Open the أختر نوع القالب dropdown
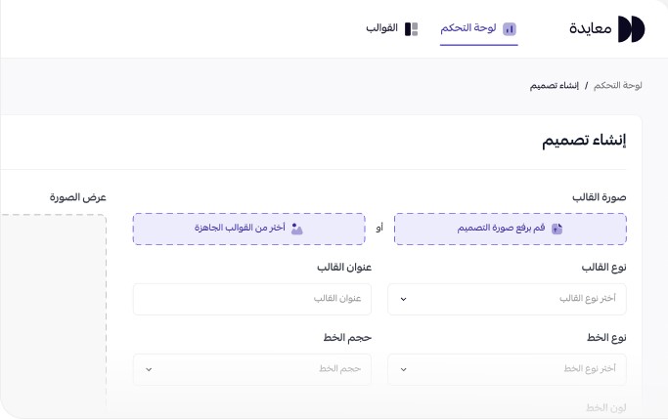 [x=507, y=299]
